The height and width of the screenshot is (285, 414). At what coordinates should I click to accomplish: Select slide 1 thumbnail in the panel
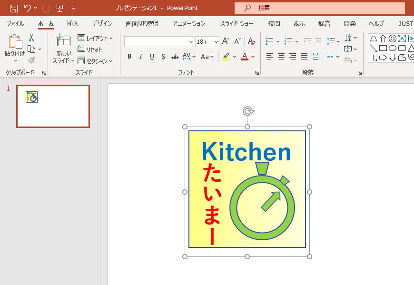53,107
